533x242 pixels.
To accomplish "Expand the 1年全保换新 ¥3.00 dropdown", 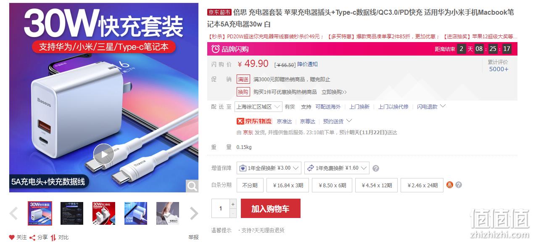I will point(269,168).
